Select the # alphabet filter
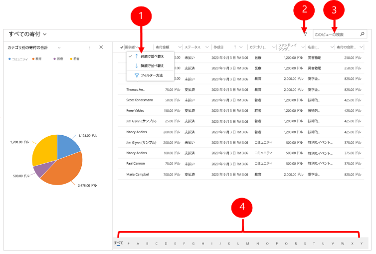 [x=129, y=244]
